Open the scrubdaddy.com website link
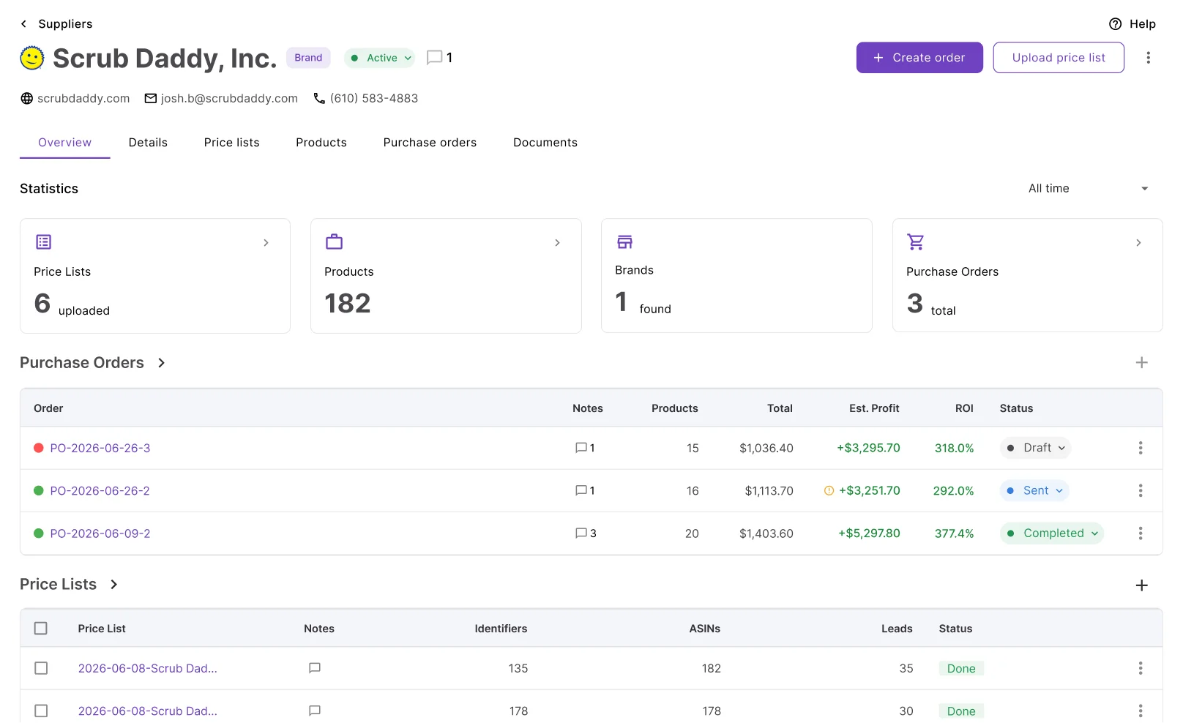Viewport: 1183px width, 723px height. pyautogui.click(x=83, y=98)
